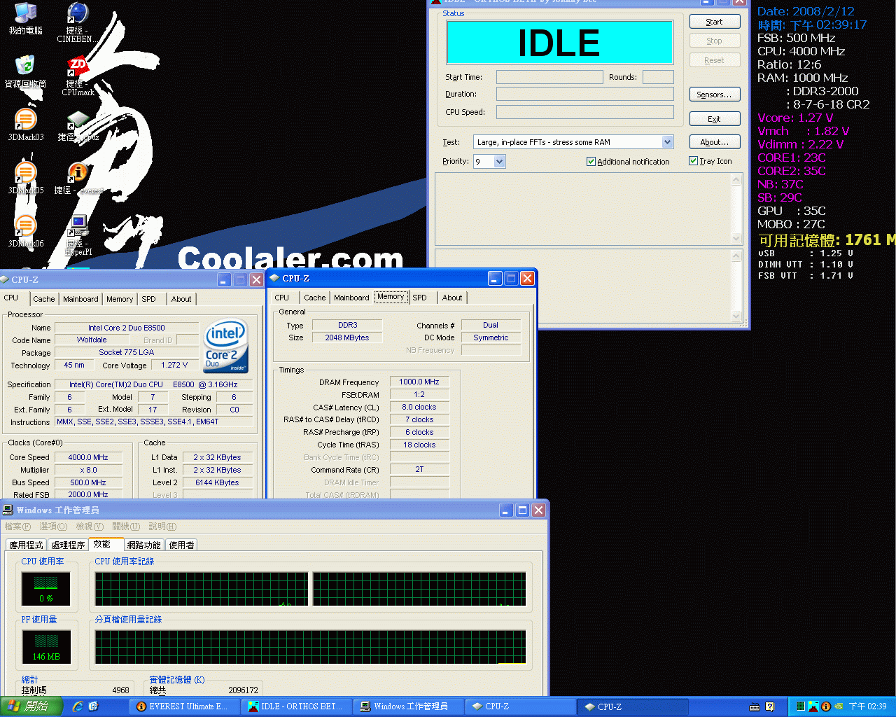Click the ORTHOS tray icon
Image resolution: width=896 pixels, height=717 pixels.
813,706
